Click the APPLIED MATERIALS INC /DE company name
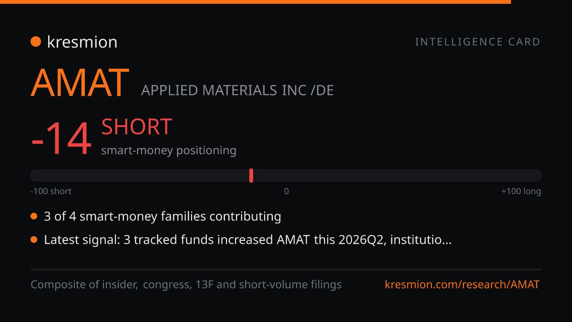 [x=237, y=90]
